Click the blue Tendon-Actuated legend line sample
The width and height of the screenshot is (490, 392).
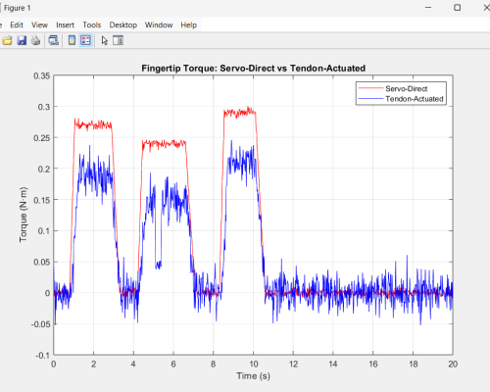(x=370, y=98)
